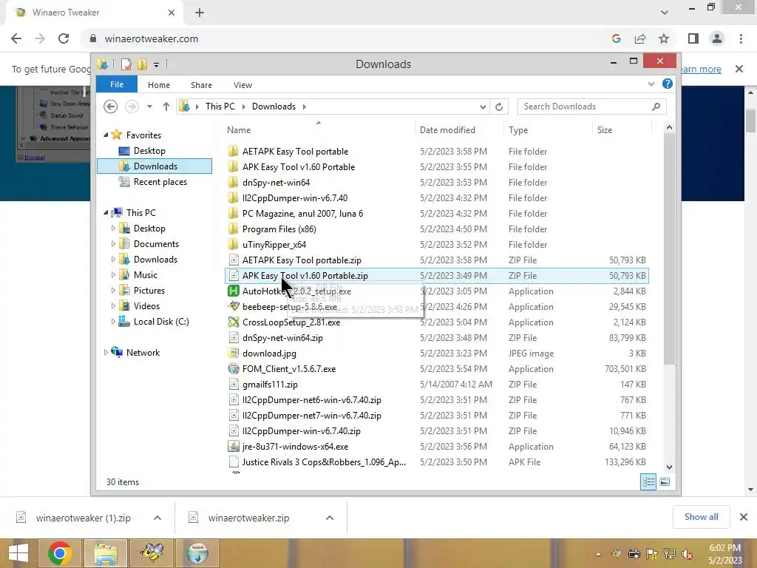Viewport: 757px width, 568px height.
Task: Expand the Explorer ribbon chevron
Action: 651,84
